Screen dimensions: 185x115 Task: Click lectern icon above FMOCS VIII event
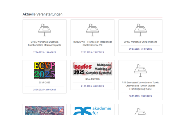92,30
